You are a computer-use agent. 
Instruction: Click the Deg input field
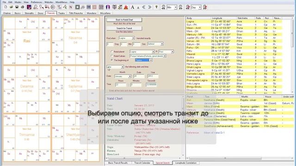[110, 44]
